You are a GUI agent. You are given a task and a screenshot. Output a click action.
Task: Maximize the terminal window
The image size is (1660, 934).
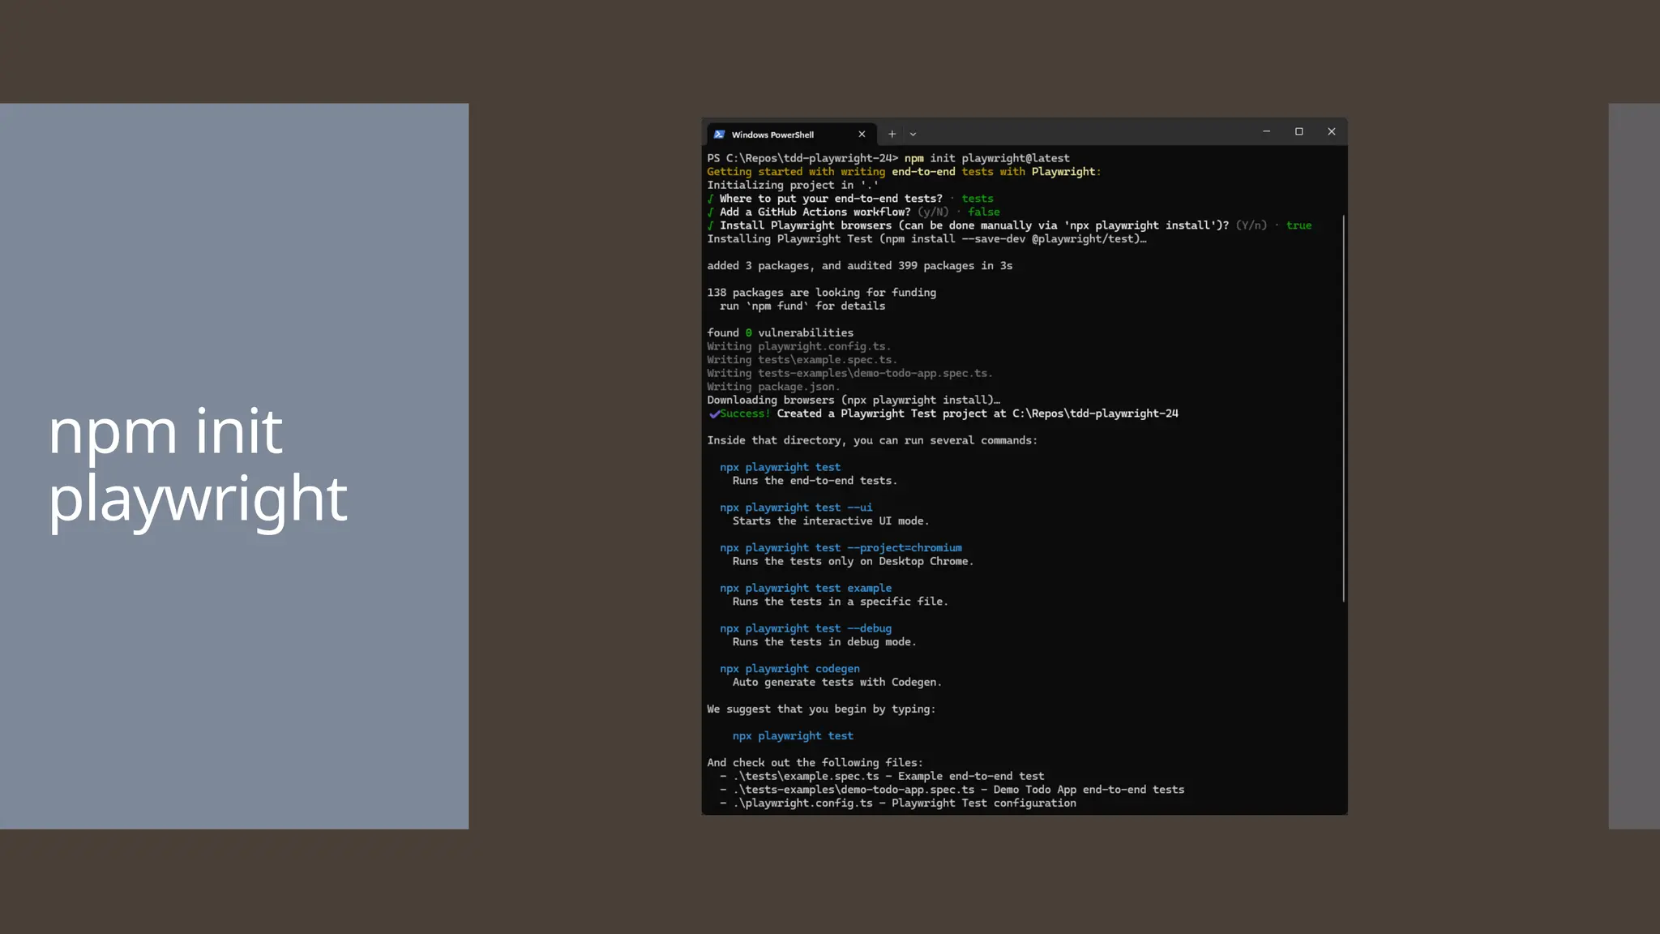pos(1298,131)
